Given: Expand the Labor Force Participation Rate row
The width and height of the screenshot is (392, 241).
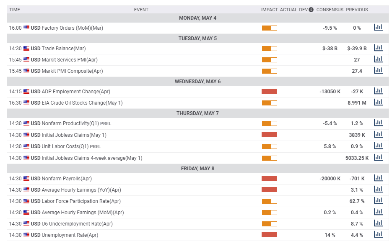Looking at the screenshot, I should [x=81, y=201].
